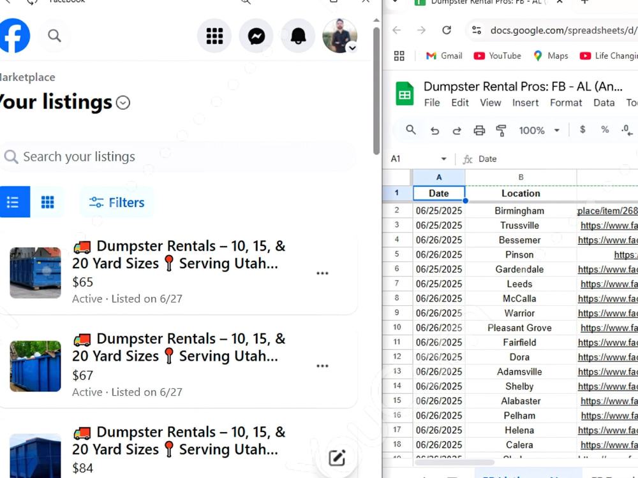The image size is (638, 478).
Task: Select row 12 header
Action: (x=397, y=357)
